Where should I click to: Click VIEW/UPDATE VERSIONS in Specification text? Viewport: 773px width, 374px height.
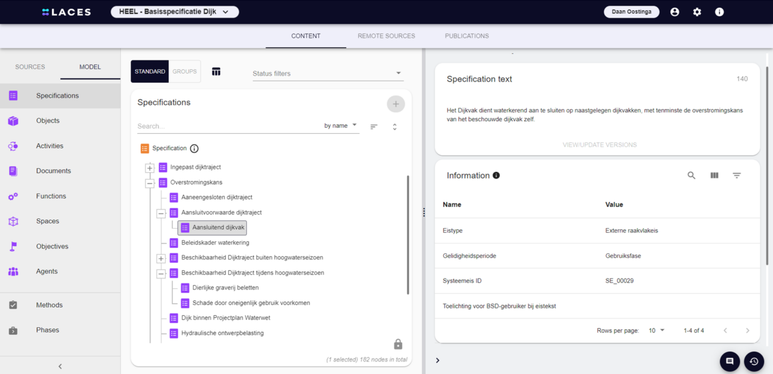tap(599, 145)
